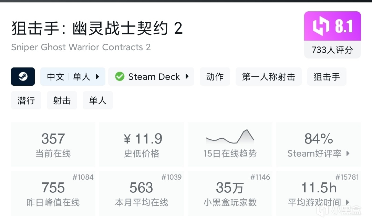Open the 本月平均在线 563 card
Screen dimensions: 372x223
[x=142, y=193]
